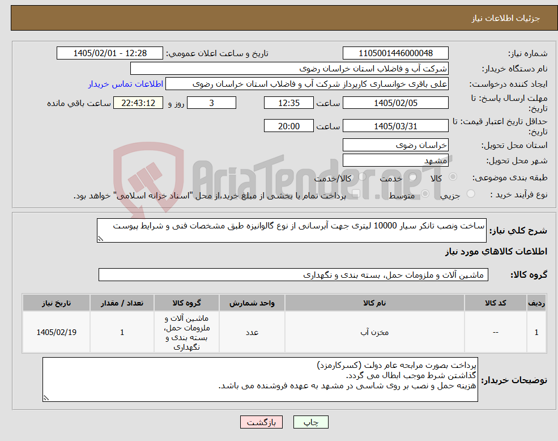Select the کالا radio button
This screenshot has height=441, width=558.
coord(453,177)
